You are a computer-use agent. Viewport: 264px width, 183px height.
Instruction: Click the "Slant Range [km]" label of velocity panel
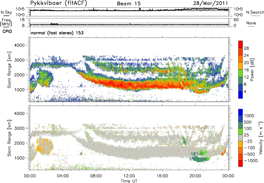click(x=9, y=138)
